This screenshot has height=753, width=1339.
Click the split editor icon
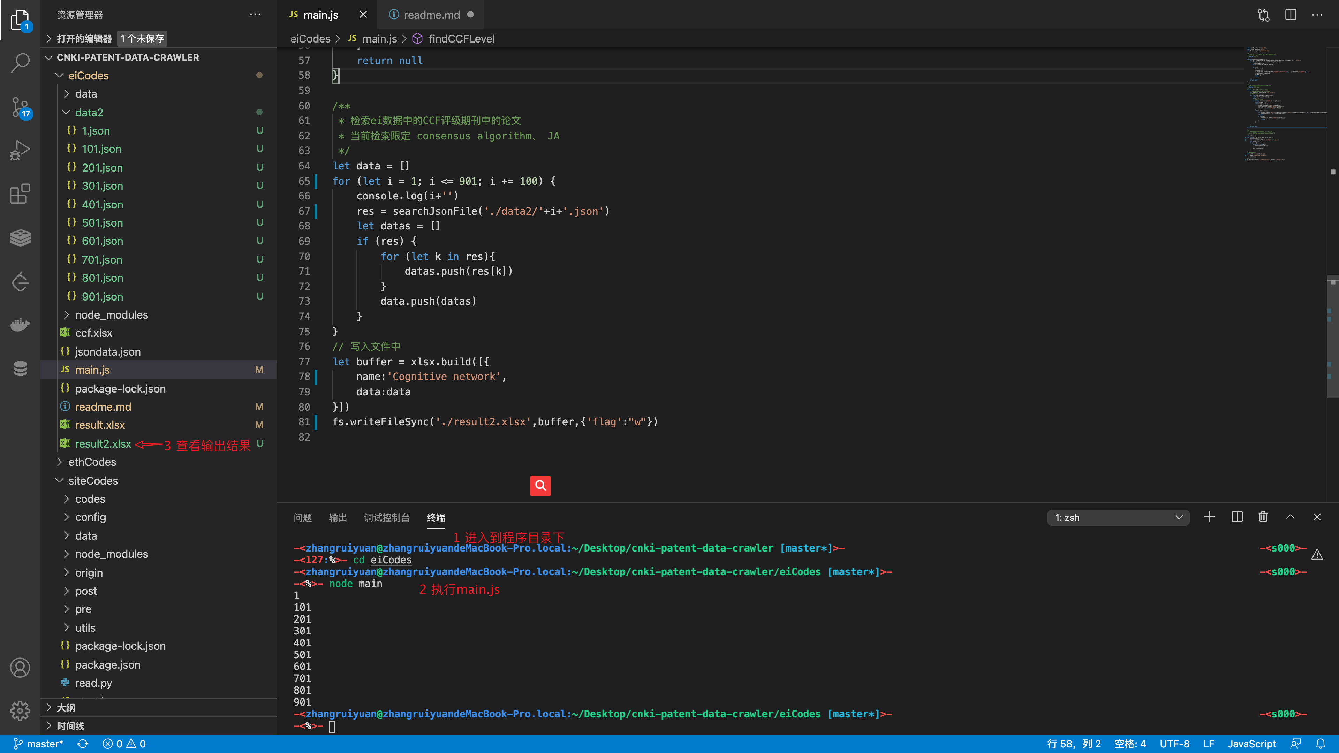[1290, 15]
